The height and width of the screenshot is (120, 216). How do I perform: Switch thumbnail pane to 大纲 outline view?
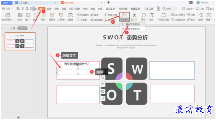(x=13, y=28)
